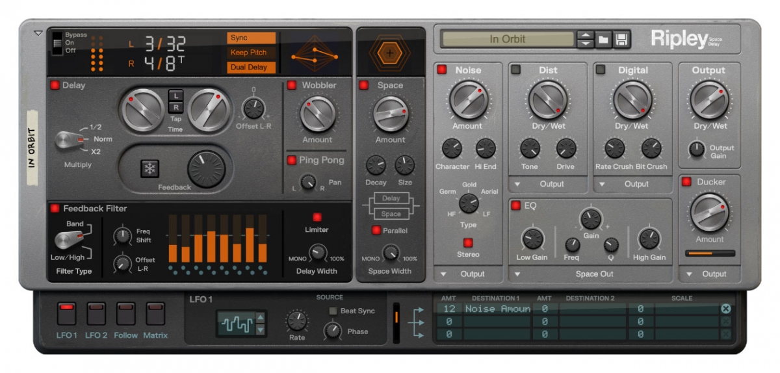Click the Delay Width knob

pyautogui.click(x=318, y=253)
